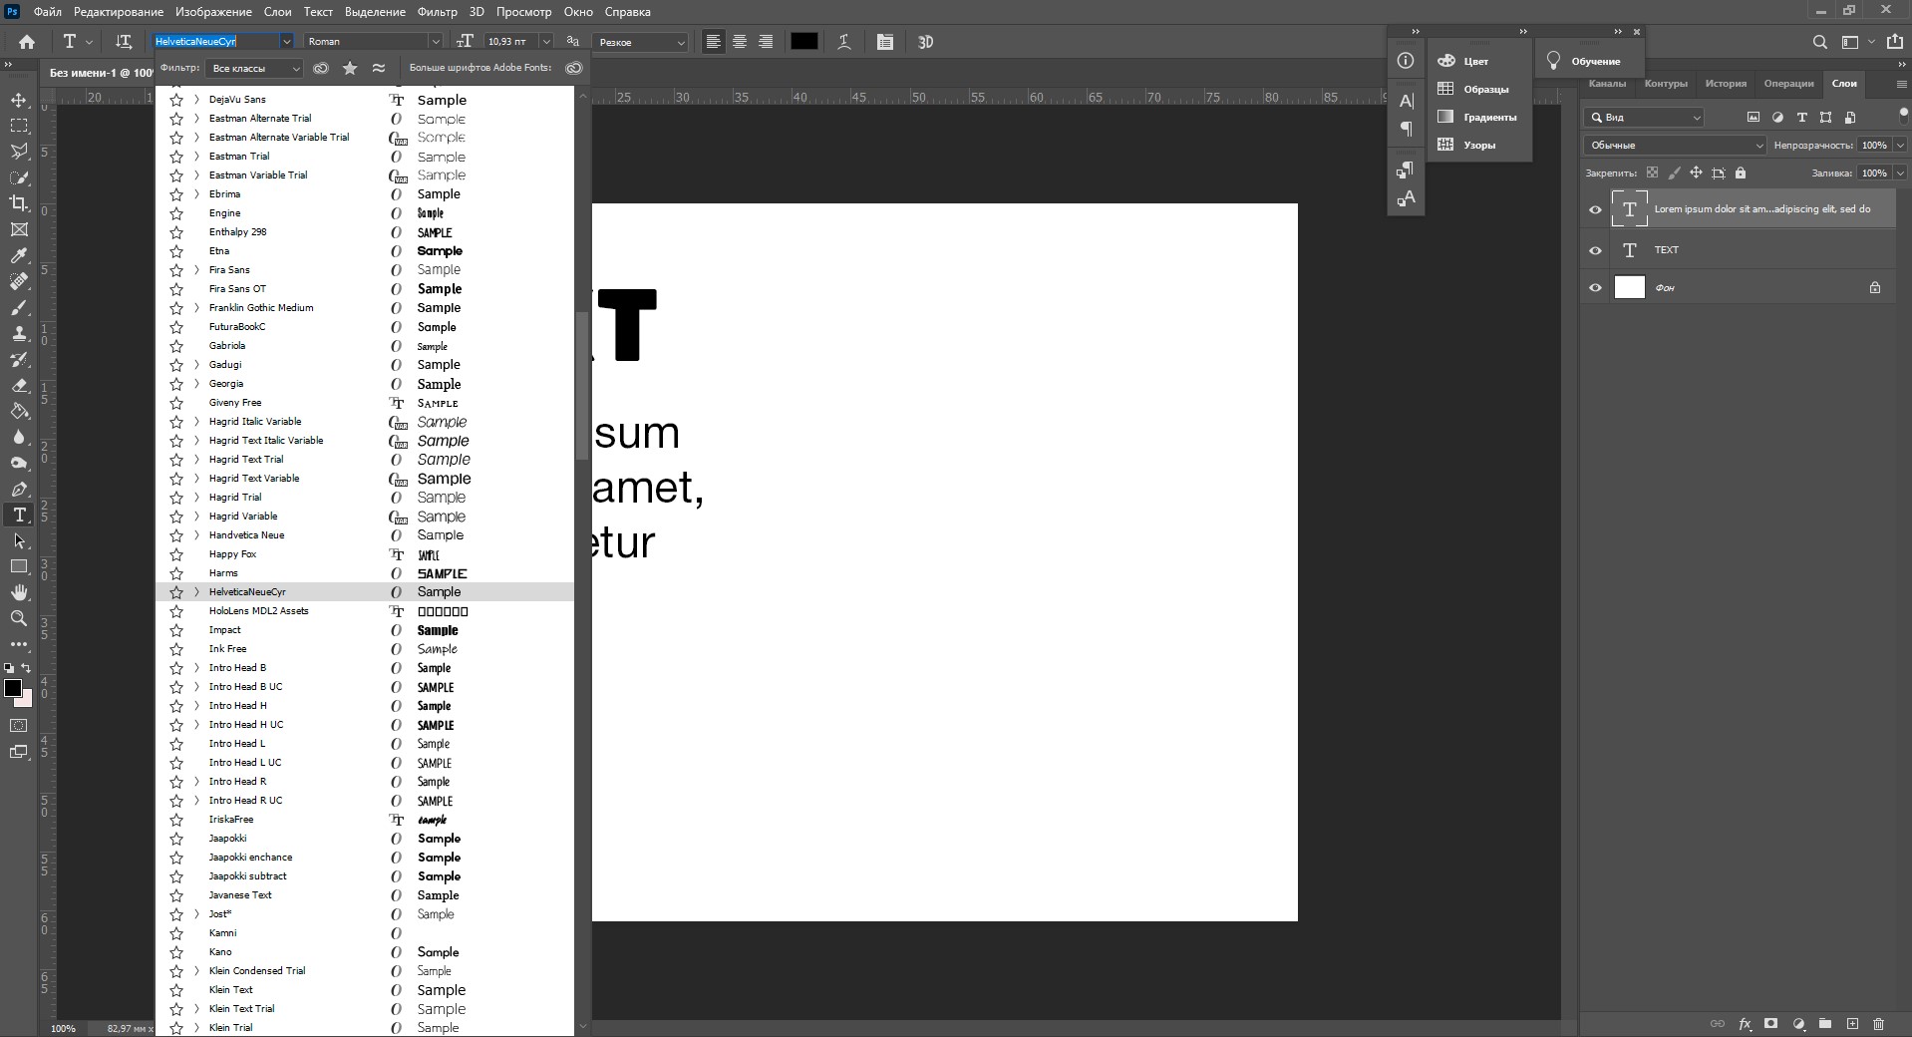Open the font style Roman dropdown

tap(435, 42)
